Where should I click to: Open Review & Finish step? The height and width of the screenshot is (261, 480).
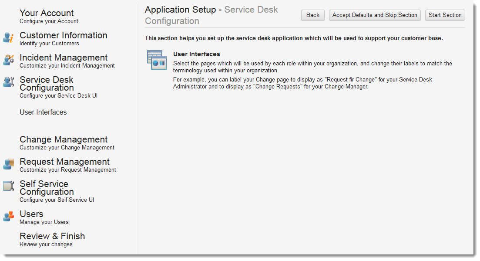[x=52, y=236]
